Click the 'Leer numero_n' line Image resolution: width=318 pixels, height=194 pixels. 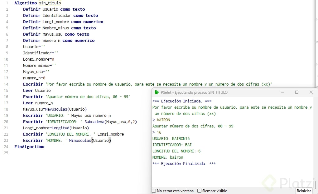(38, 103)
